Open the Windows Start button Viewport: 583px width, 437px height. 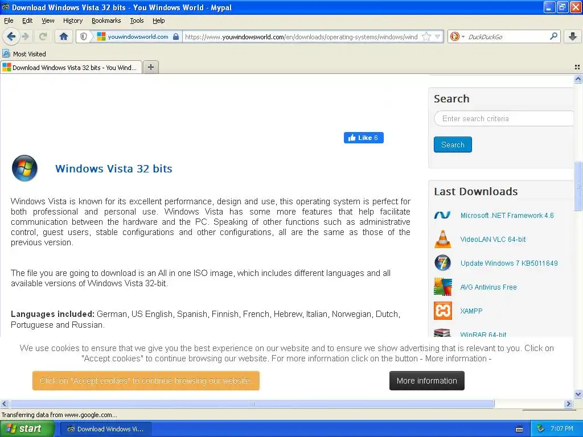27,428
